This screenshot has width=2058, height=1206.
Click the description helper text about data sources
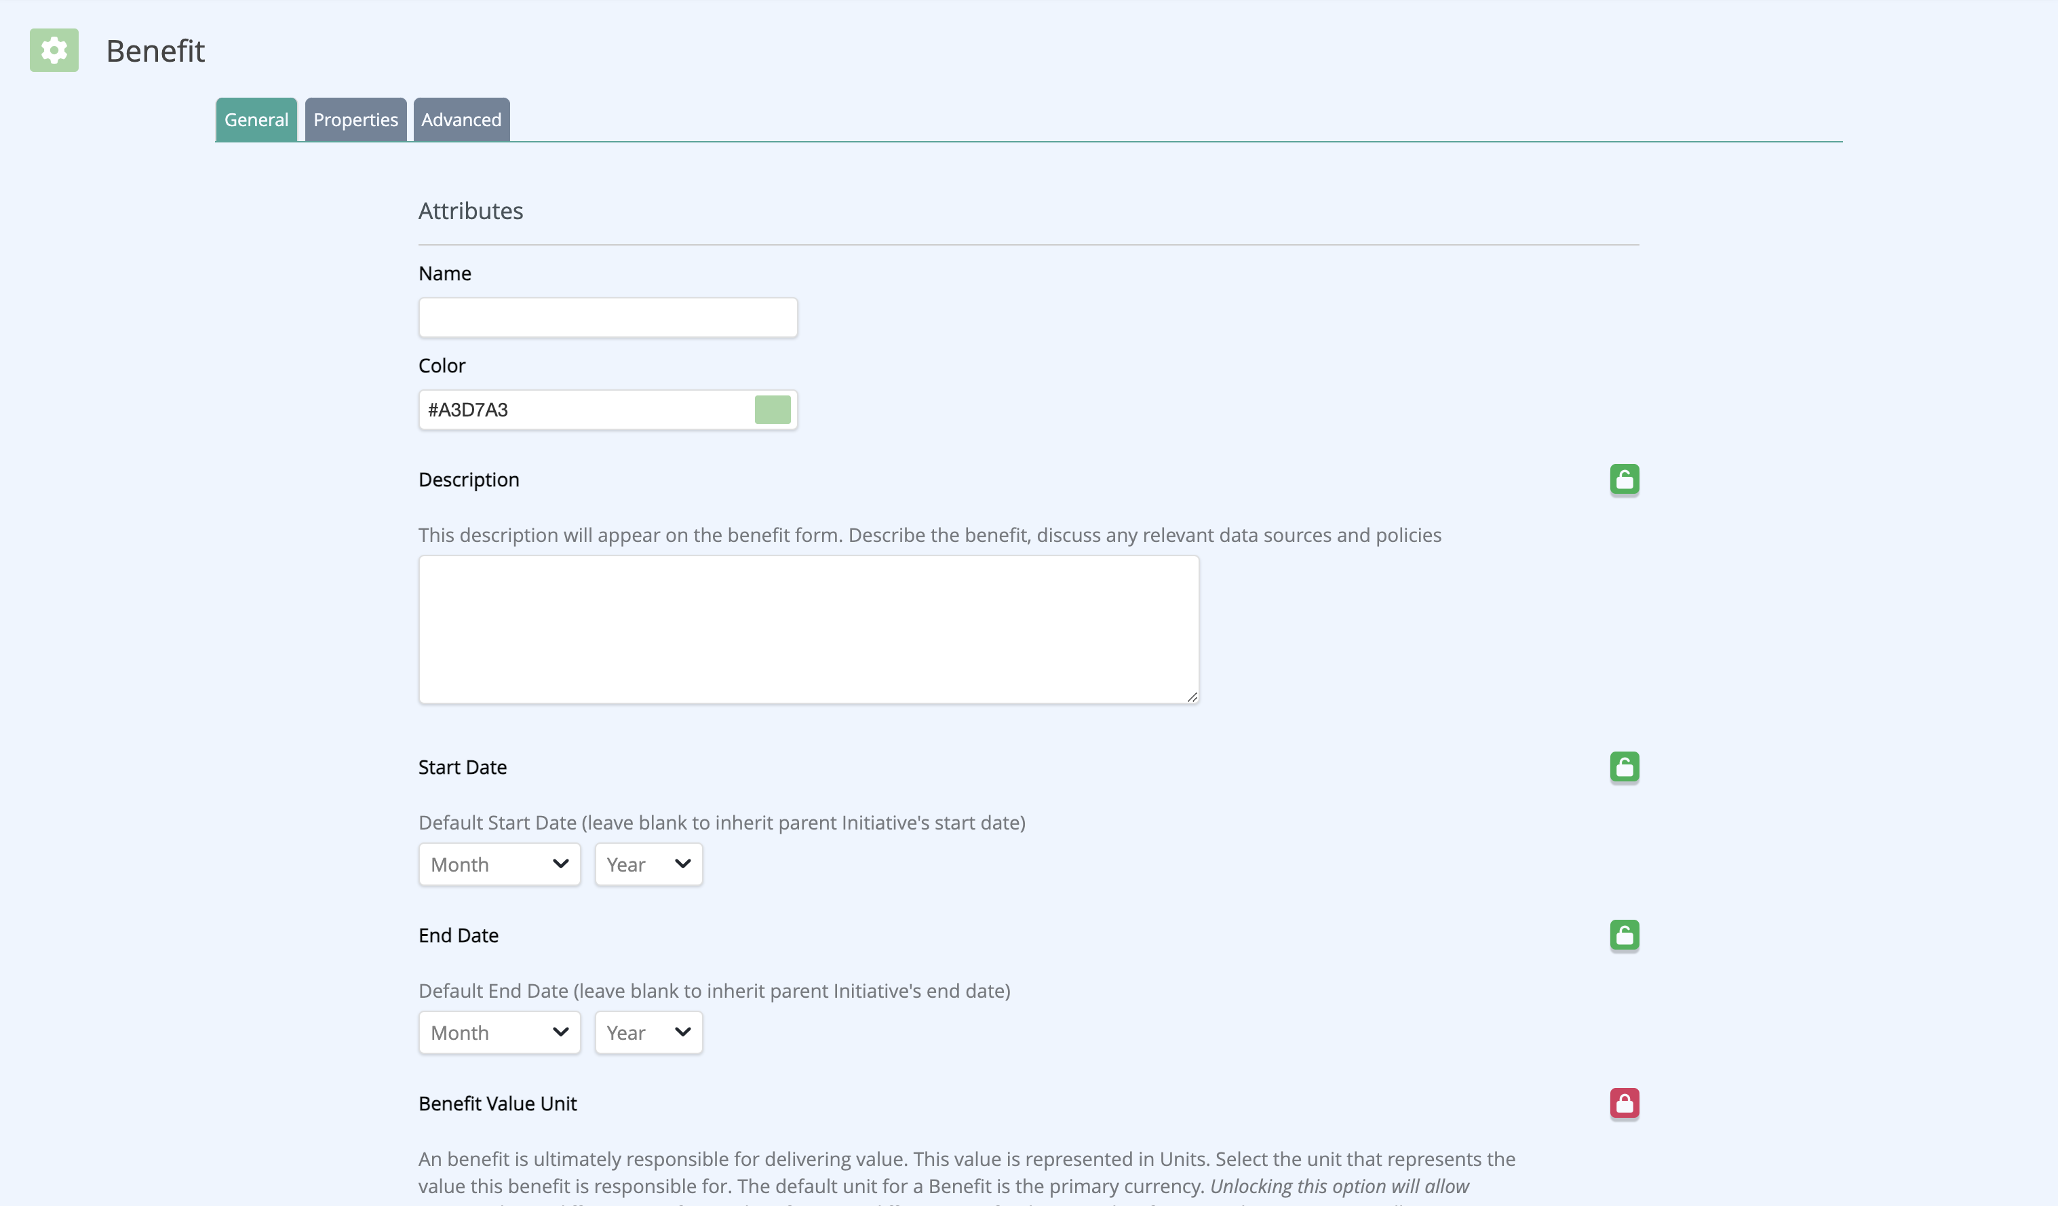pos(929,534)
